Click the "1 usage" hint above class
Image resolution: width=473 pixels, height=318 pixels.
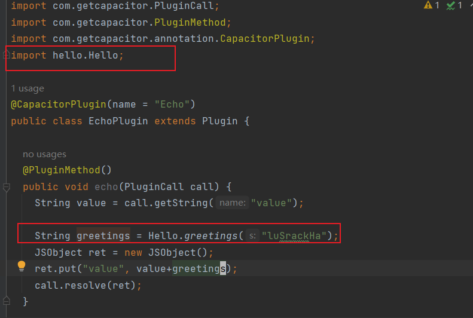coord(28,88)
